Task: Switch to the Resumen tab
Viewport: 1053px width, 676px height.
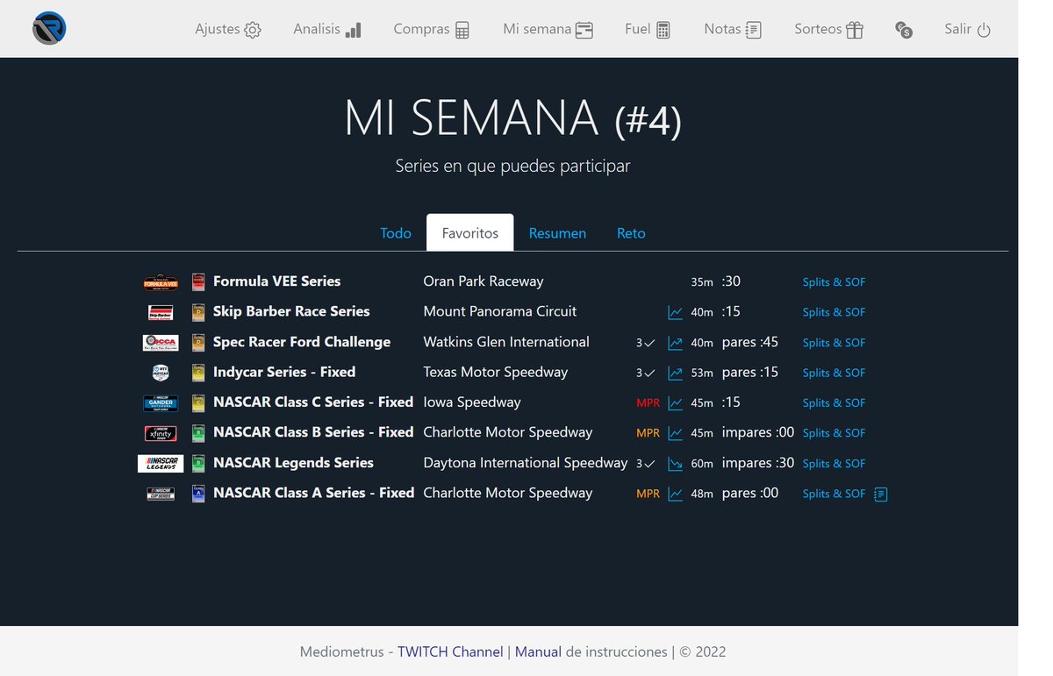Action: pos(557,233)
